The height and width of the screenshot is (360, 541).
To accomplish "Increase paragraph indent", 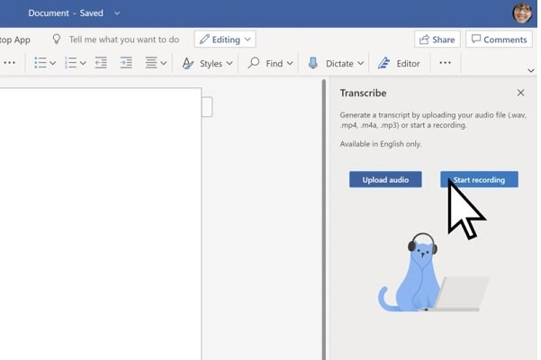I will pos(126,63).
